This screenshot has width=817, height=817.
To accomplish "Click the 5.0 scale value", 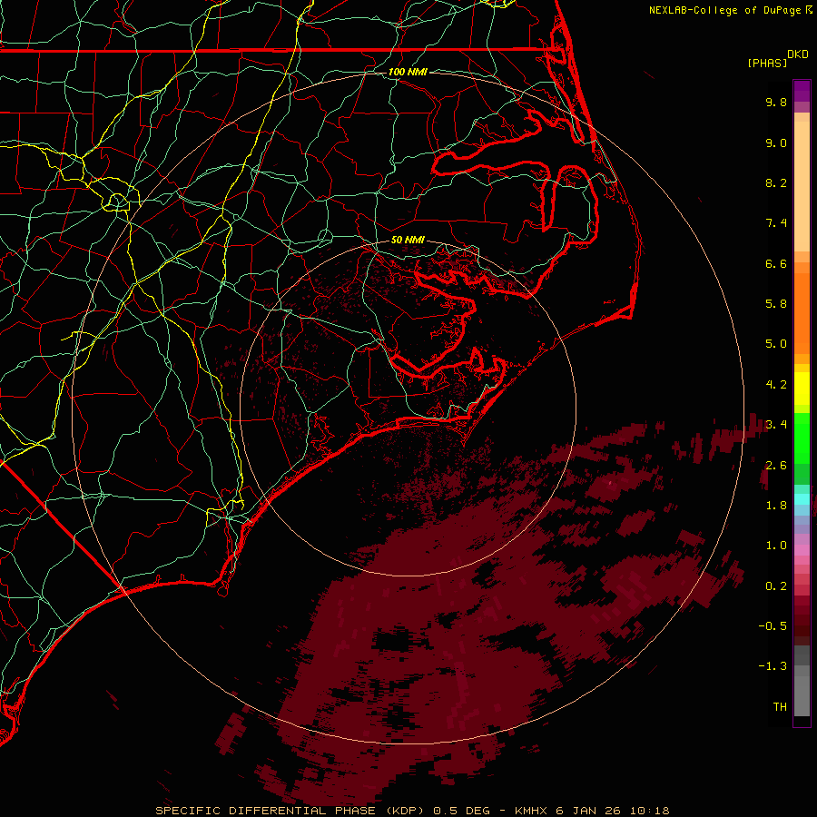I will pos(776,344).
